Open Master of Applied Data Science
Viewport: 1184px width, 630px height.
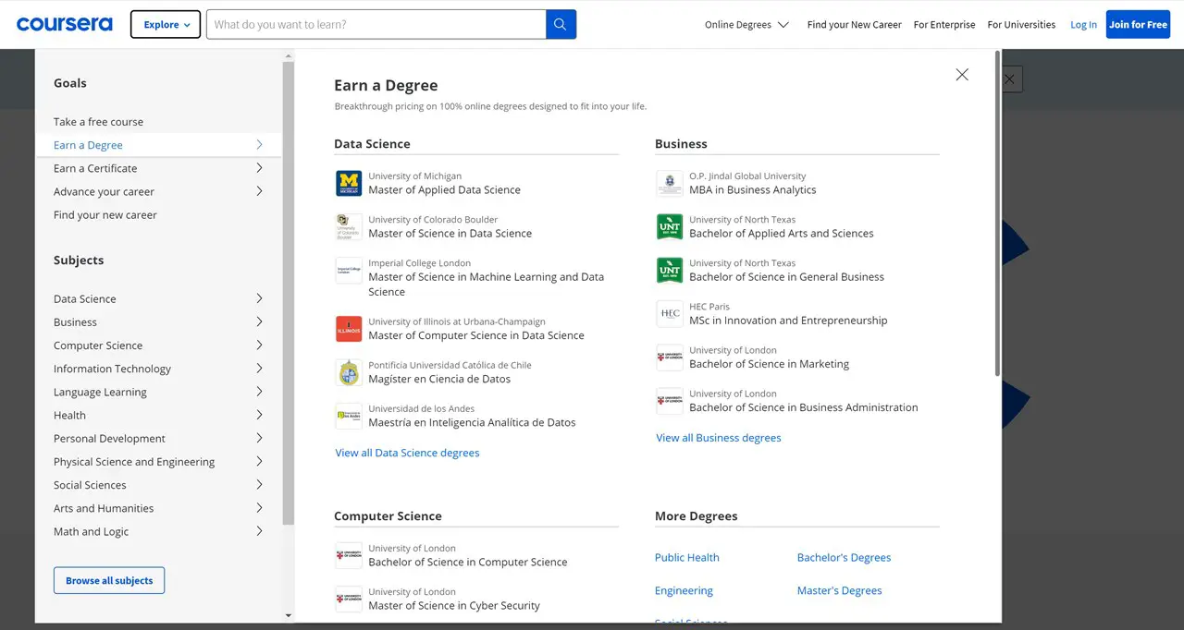[x=444, y=190]
